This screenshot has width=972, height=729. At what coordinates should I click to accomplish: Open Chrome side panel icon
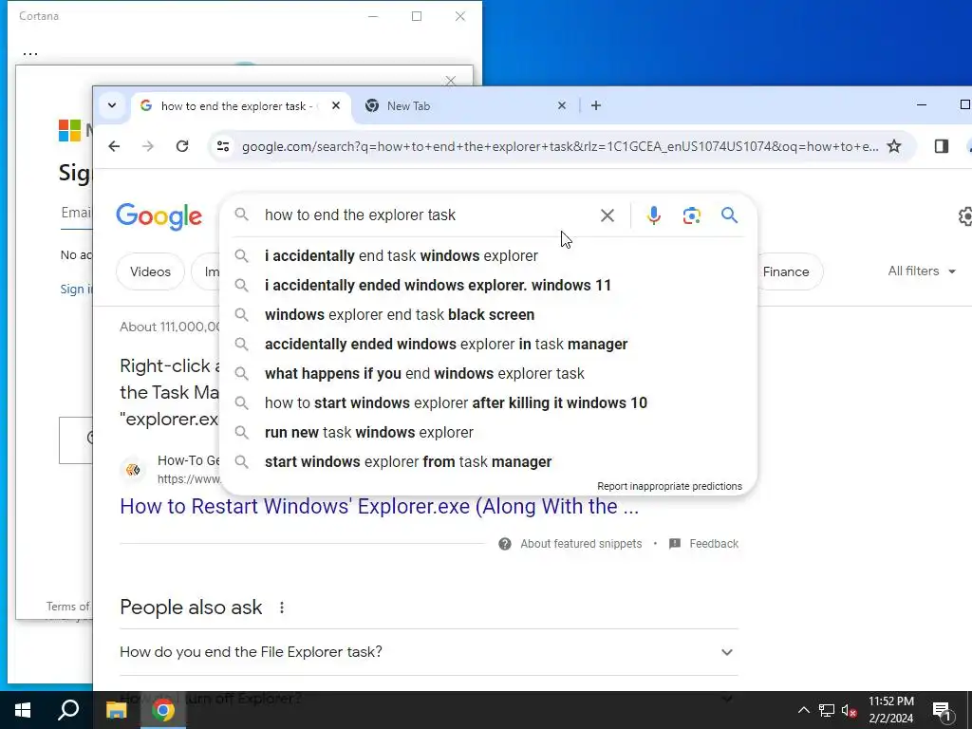tap(941, 146)
